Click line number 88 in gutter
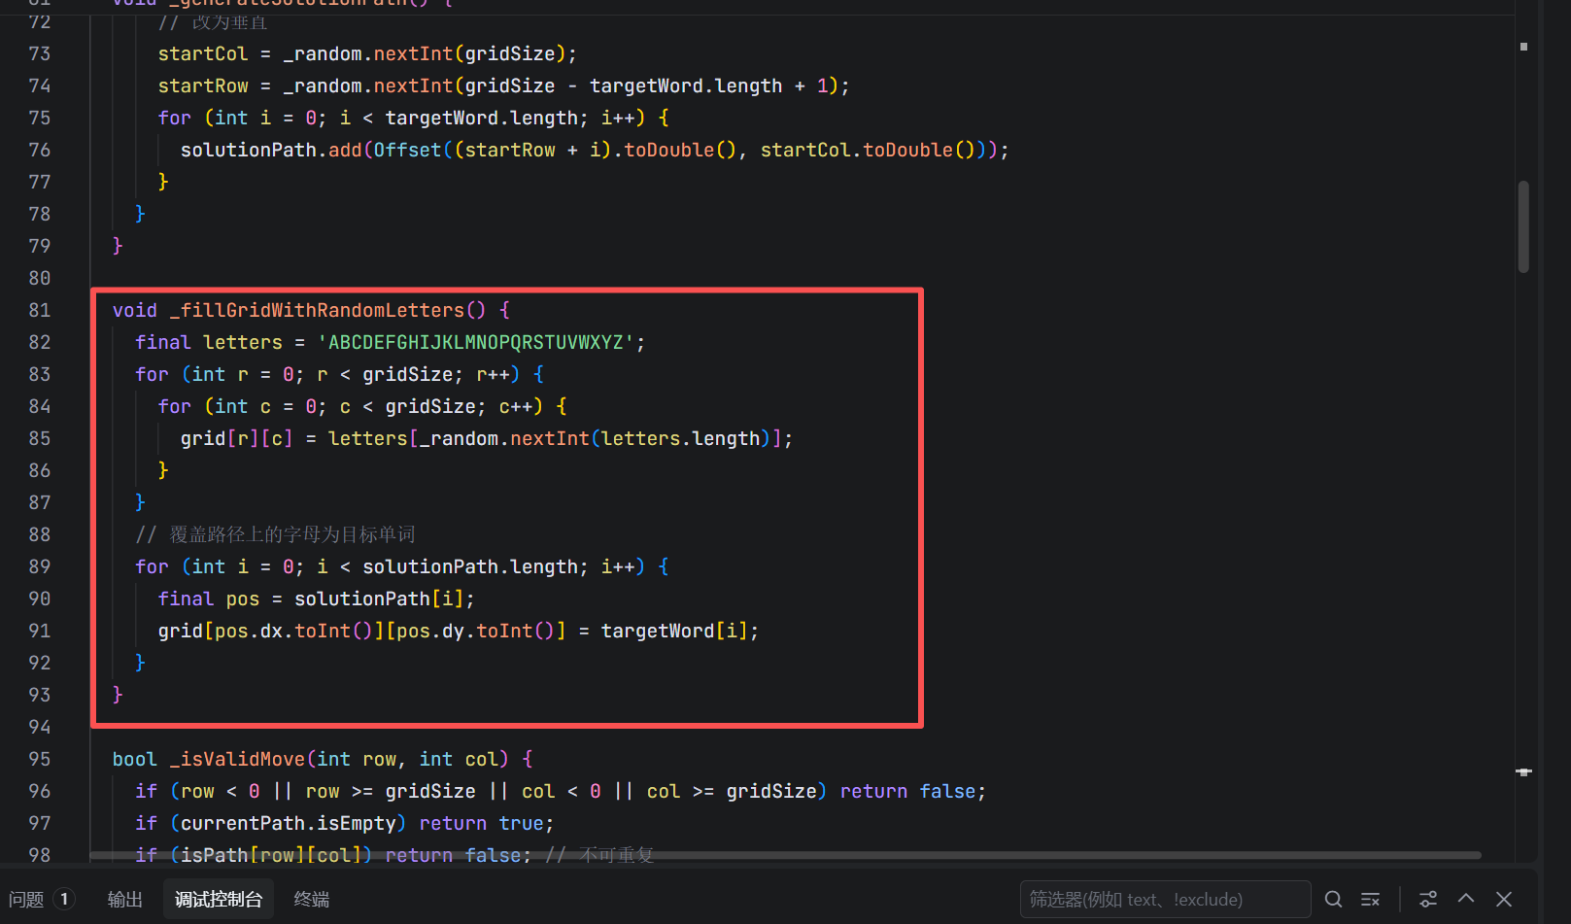This screenshot has height=924, width=1571. point(40,534)
